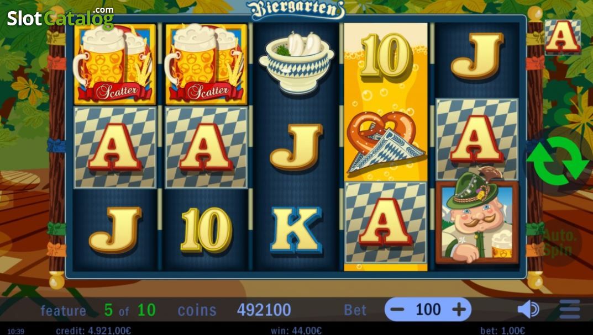Select the pretzel symbol on fourth reel

[x=385, y=142]
